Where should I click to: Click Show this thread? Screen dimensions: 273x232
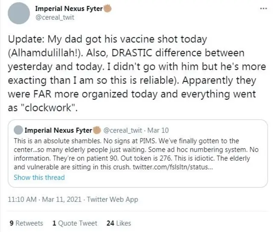point(39,177)
